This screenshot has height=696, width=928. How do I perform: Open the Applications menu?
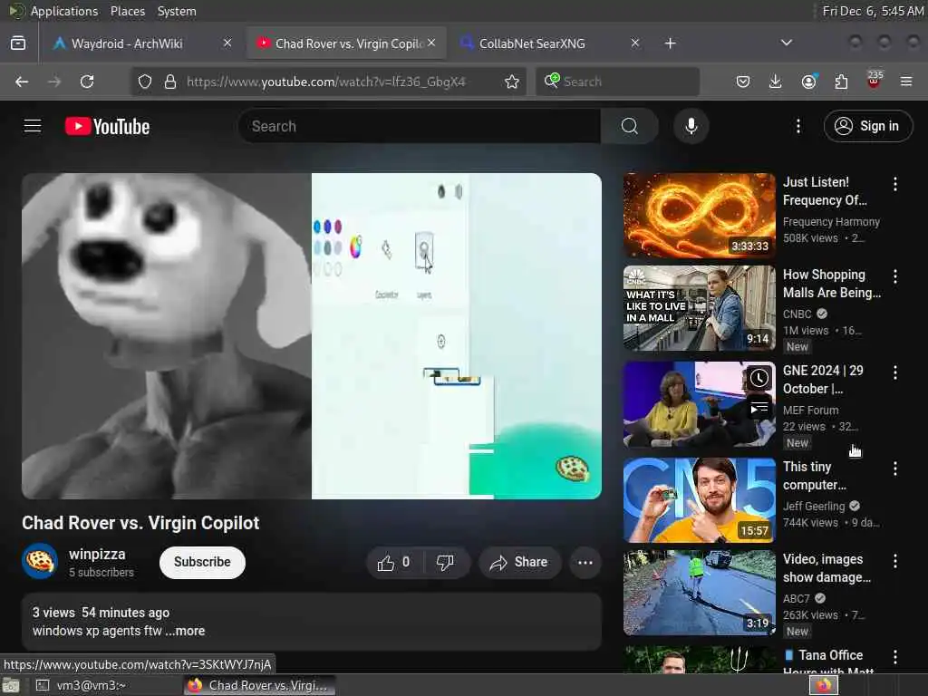pos(64,11)
